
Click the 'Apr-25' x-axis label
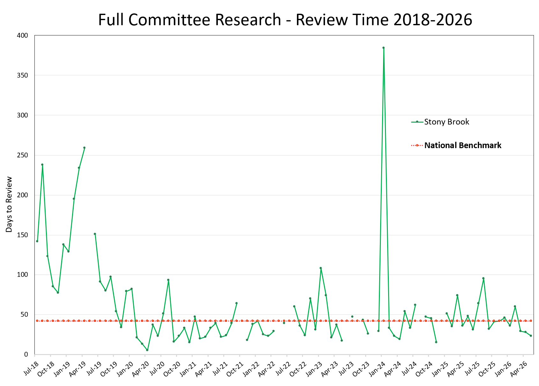point(456,369)
